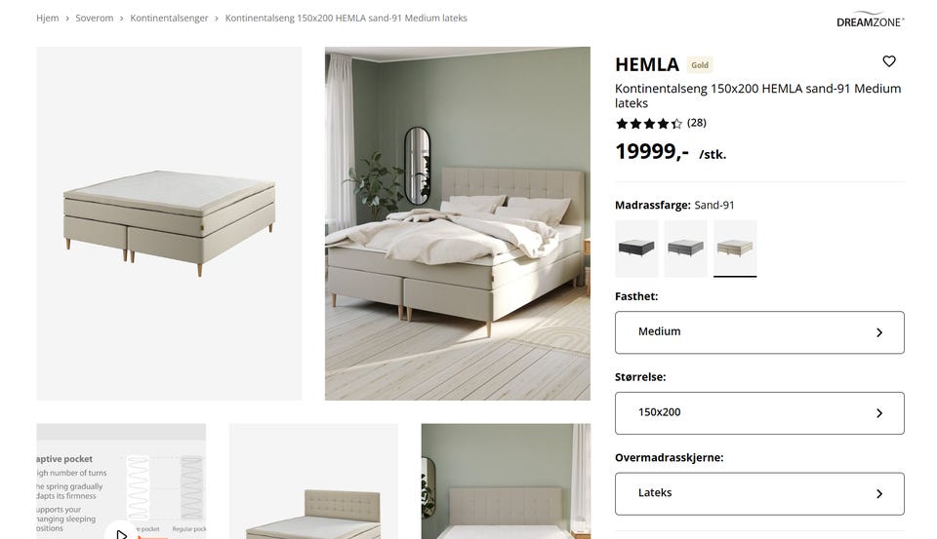Screen dimensions: 937x539
Task: View bed with headboard thumbnail image
Action: (313, 481)
